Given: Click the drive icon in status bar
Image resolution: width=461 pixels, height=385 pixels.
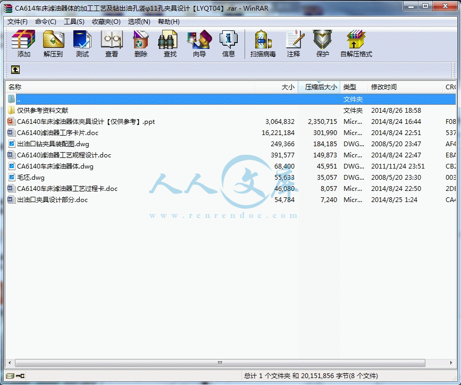Looking at the screenshot, I should click(10, 375).
